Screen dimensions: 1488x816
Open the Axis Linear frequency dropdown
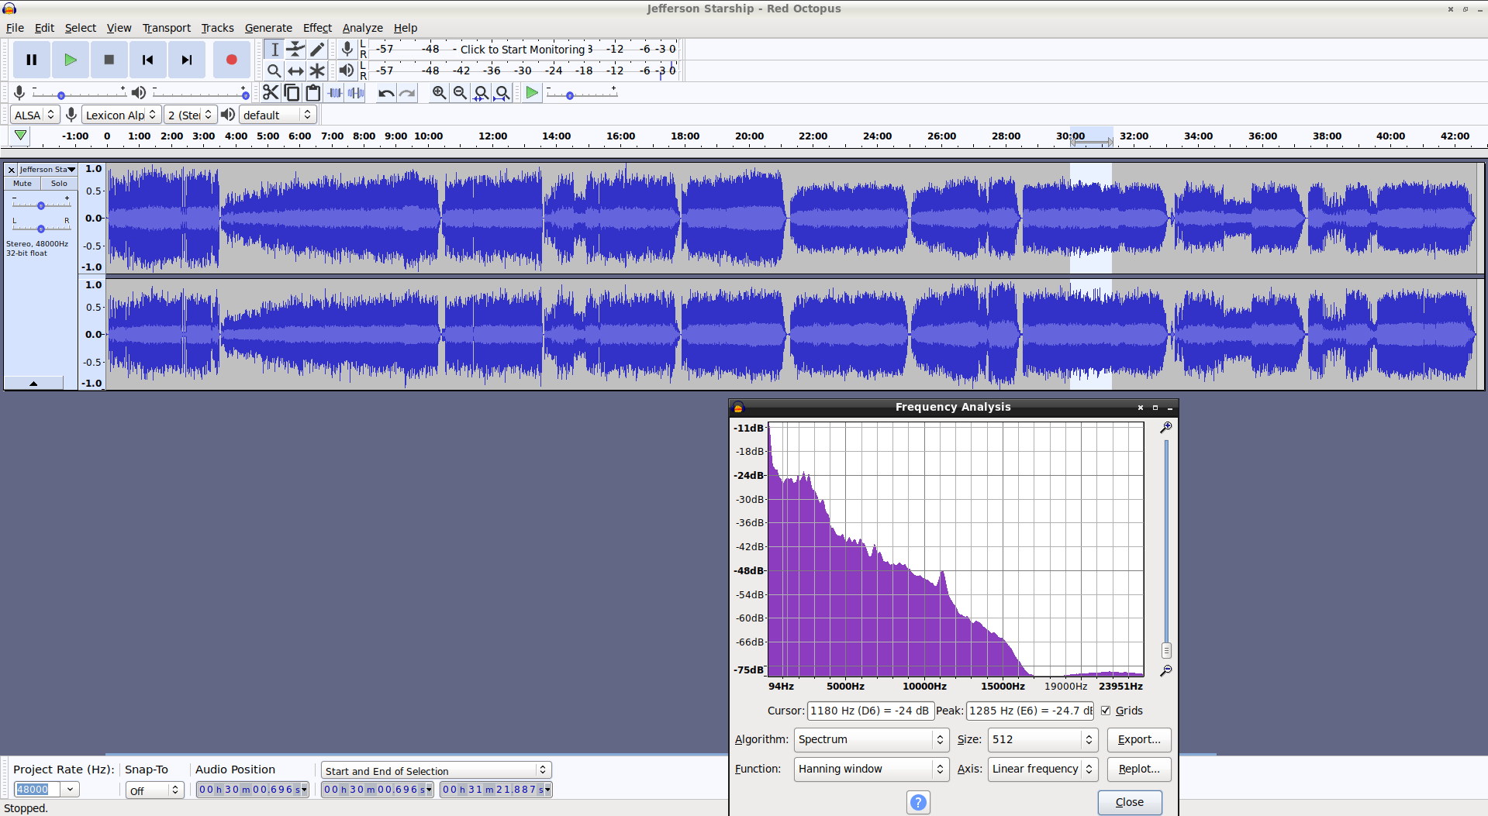click(x=1043, y=769)
